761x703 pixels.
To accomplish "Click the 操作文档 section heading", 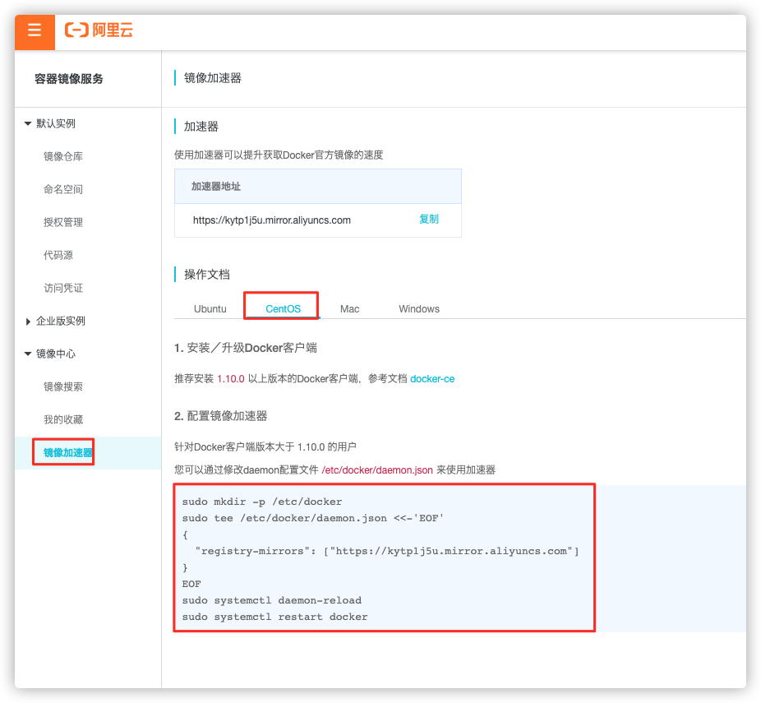I will click(x=207, y=275).
